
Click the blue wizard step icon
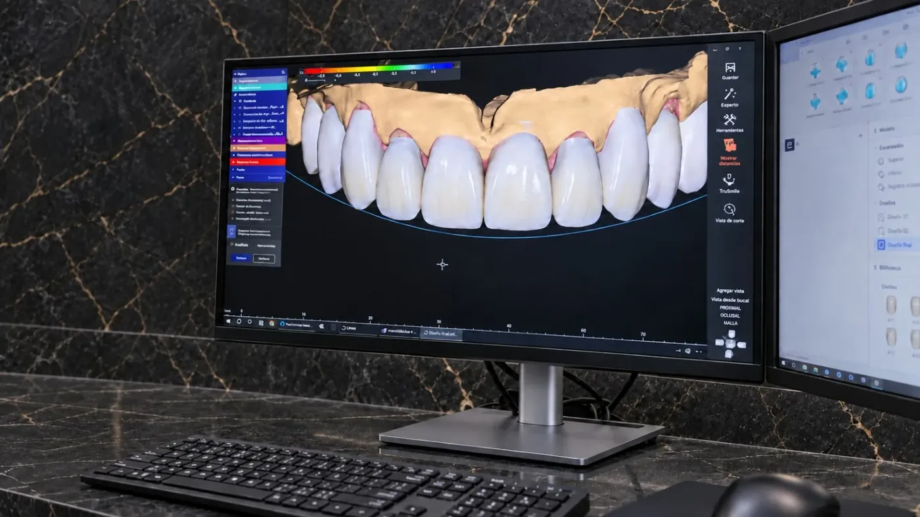coord(231,231)
